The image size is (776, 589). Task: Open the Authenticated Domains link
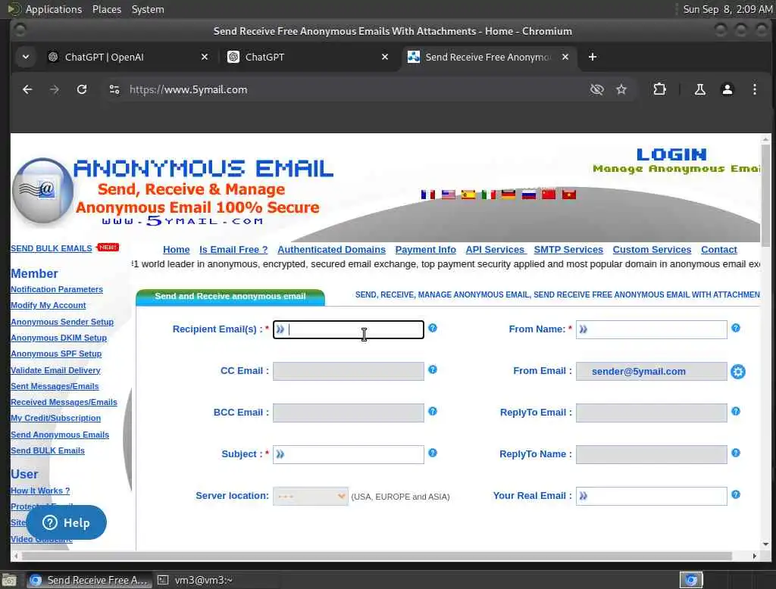[x=331, y=250]
